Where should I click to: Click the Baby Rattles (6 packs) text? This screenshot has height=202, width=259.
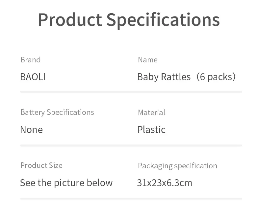click(187, 77)
